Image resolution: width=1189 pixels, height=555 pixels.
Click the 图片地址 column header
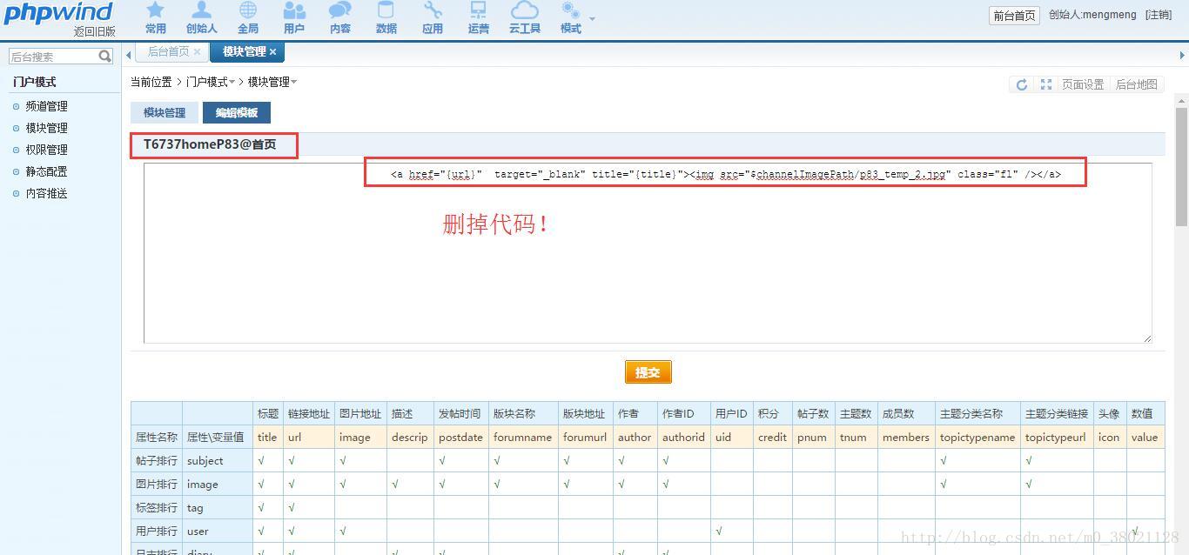point(360,414)
